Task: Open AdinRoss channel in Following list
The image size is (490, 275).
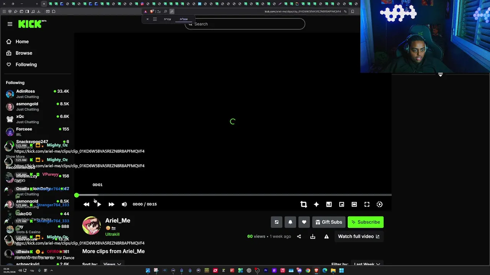Action: click(x=37, y=94)
